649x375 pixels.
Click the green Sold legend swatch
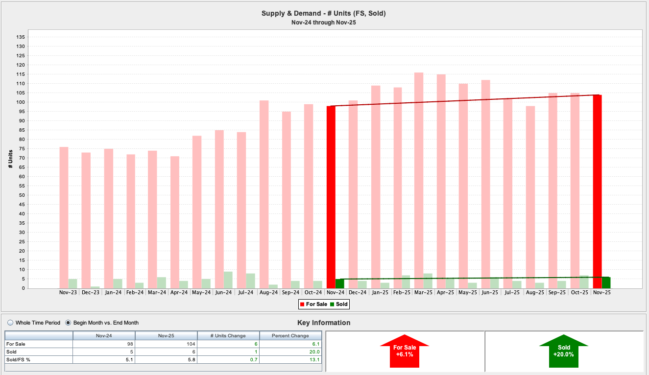332,305
